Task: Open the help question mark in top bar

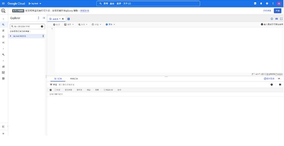Action: (267, 4)
